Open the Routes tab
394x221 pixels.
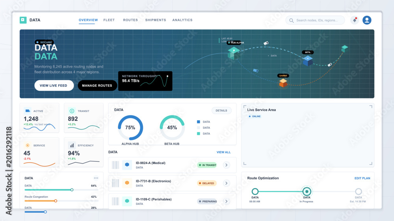click(130, 20)
